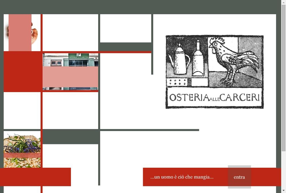The image size is (286, 193).
Task: Click the coffee pot in the logo
Action: click(179, 59)
